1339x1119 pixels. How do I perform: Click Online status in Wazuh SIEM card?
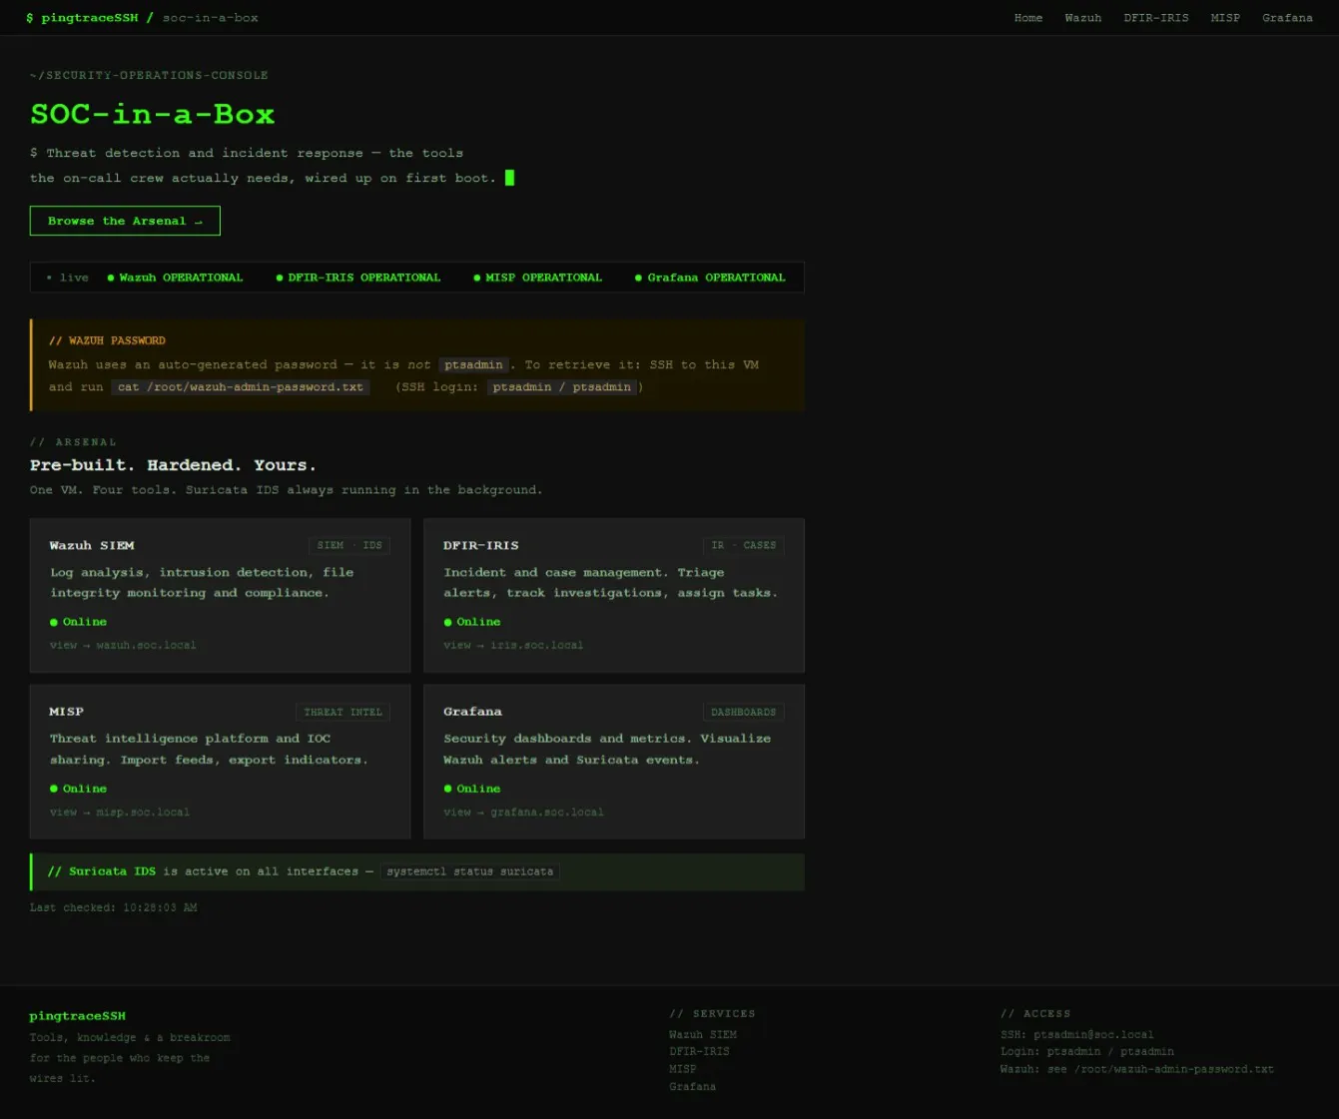(x=78, y=622)
